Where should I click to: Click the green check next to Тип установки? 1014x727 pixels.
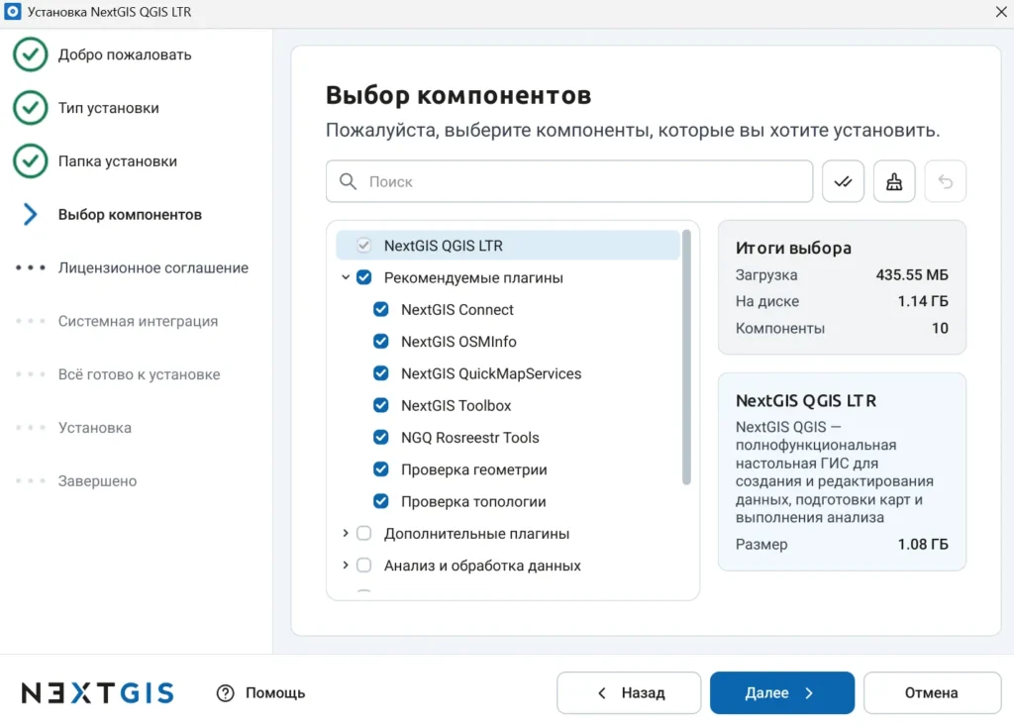[x=30, y=107]
